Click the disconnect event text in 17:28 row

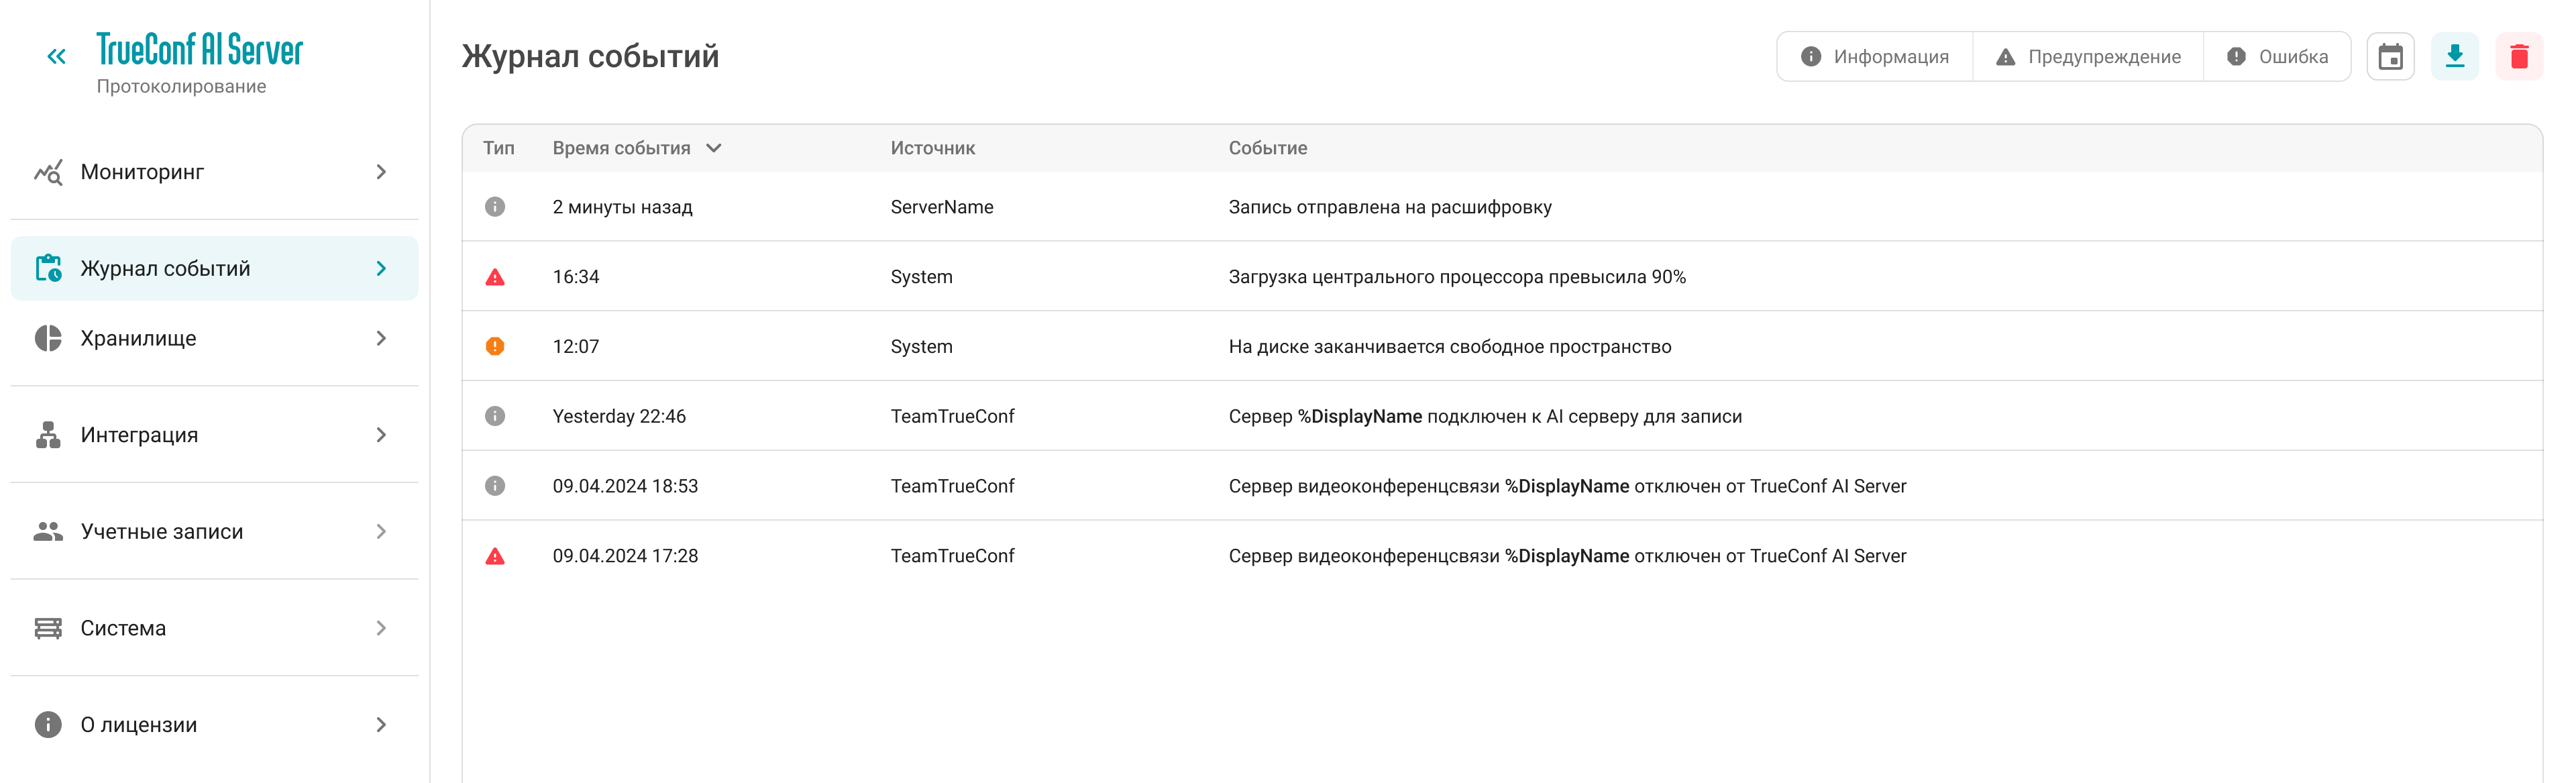pyautogui.click(x=1567, y=556)
